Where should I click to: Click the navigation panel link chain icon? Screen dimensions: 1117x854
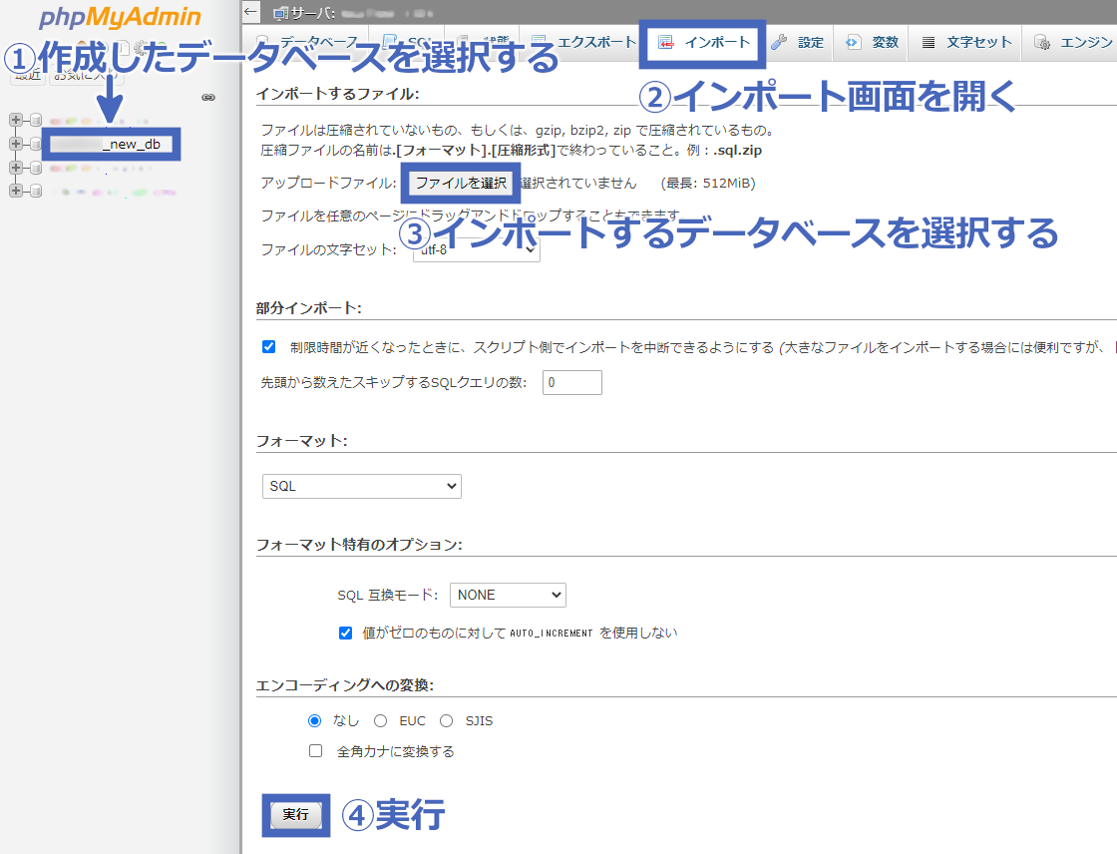208,97
